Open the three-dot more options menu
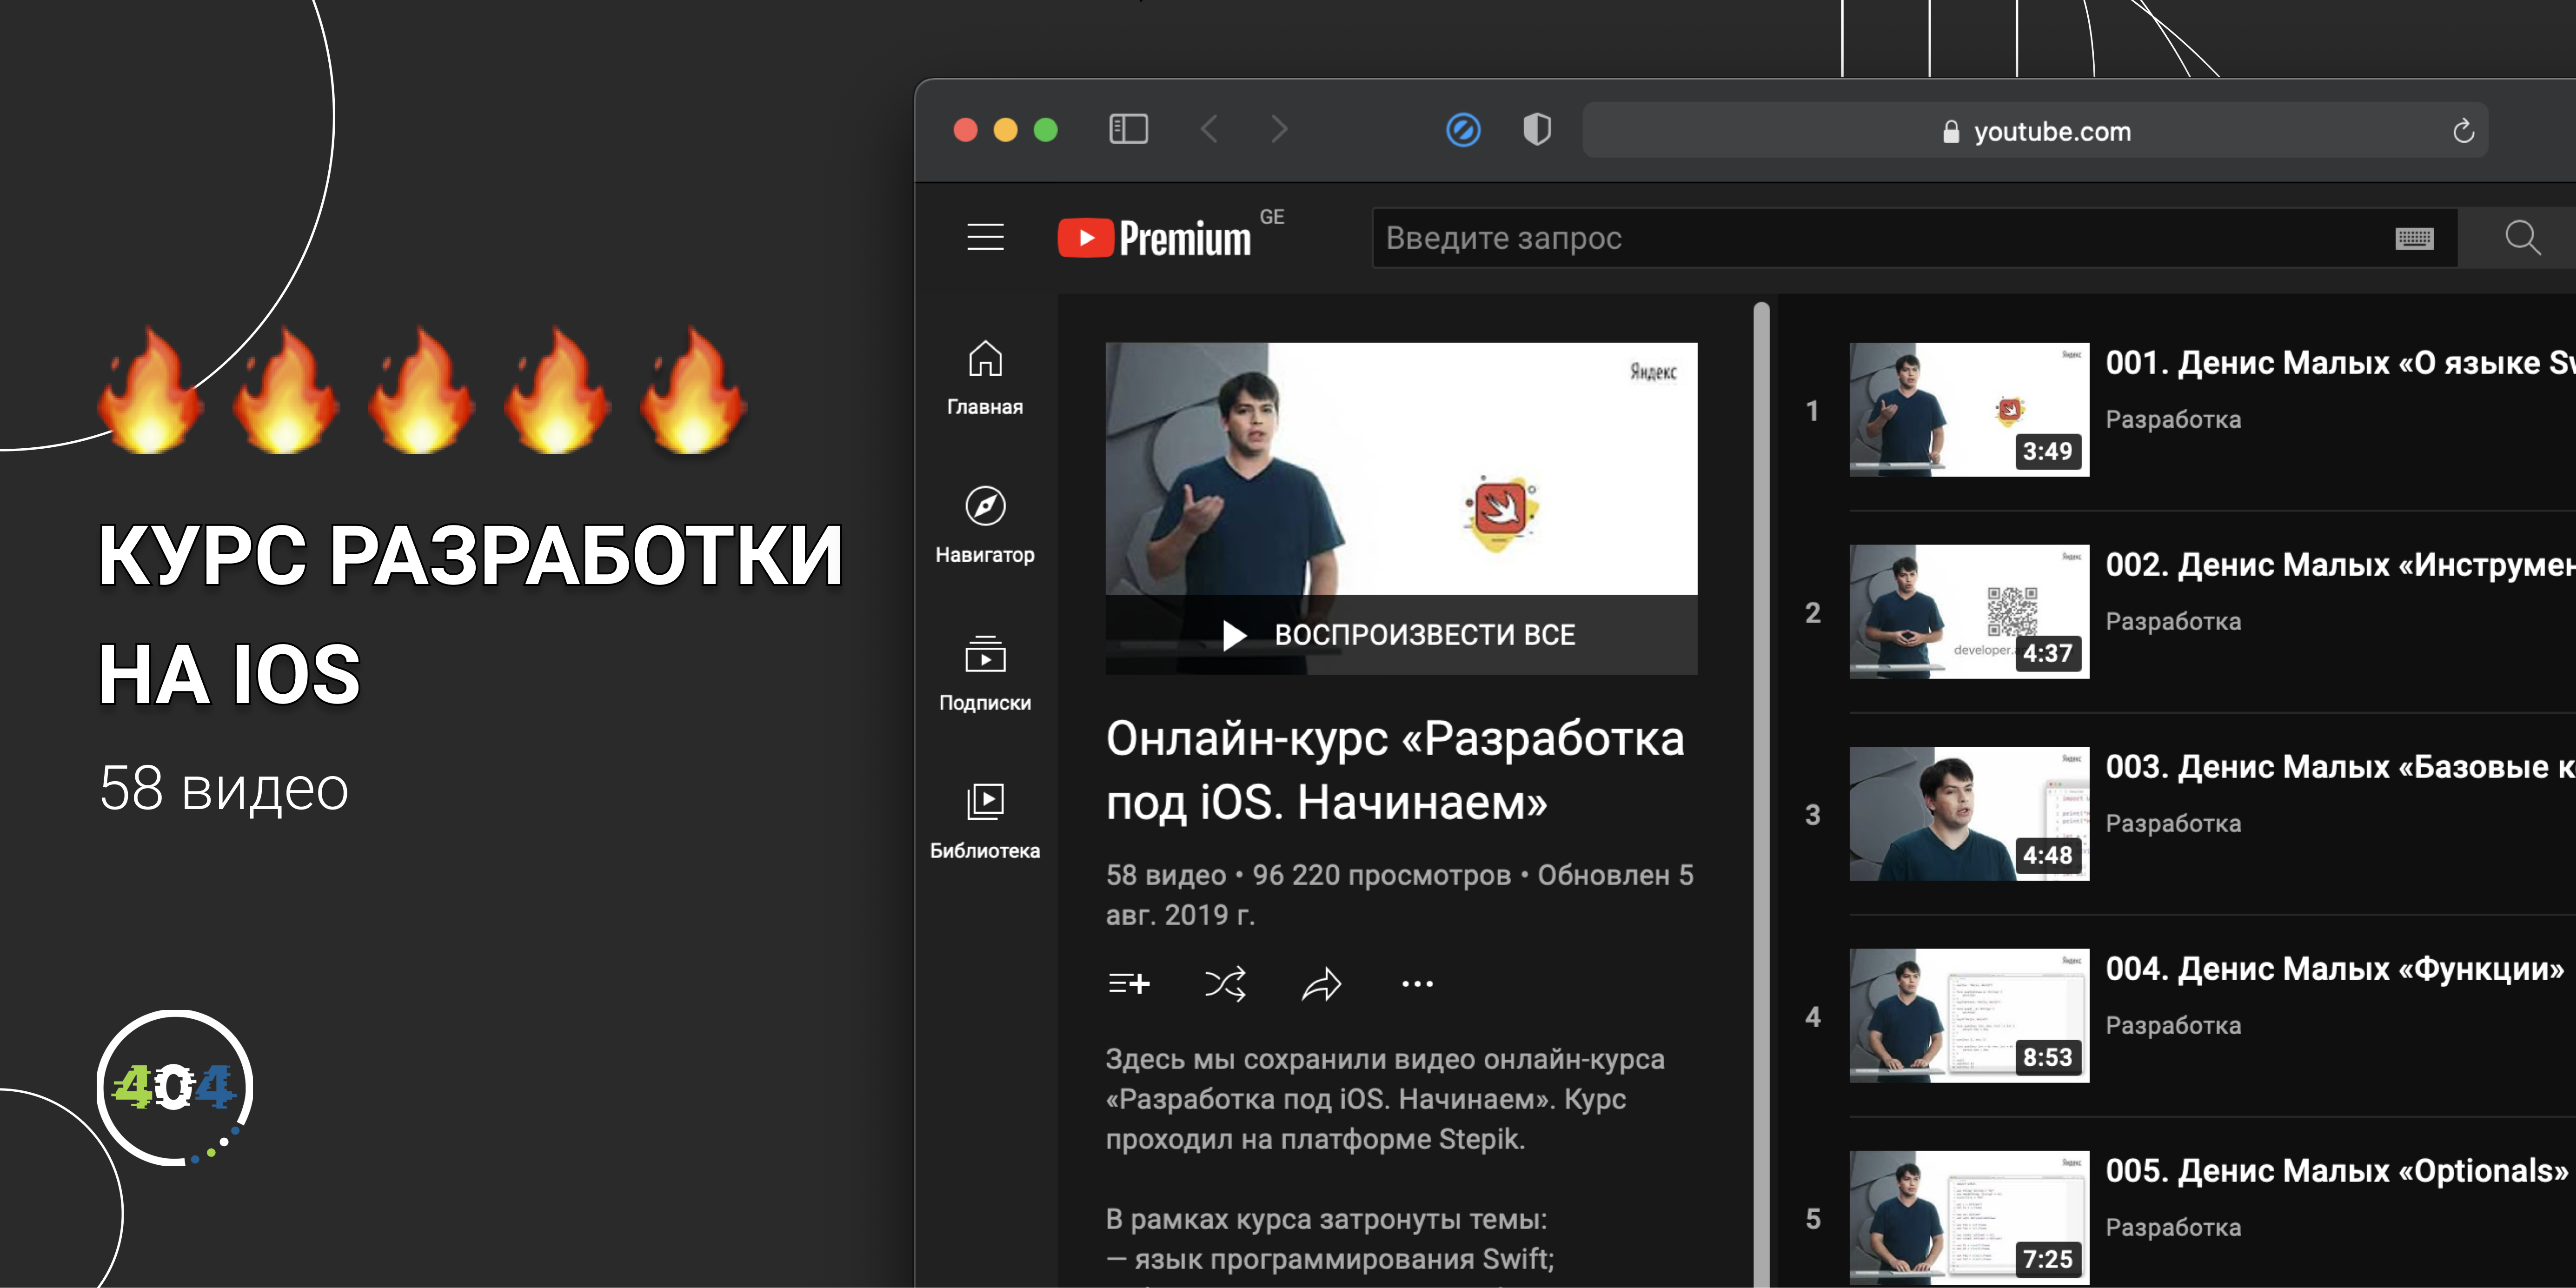This screenshot has width=2576, height=1288. (x=1417, y=984)
